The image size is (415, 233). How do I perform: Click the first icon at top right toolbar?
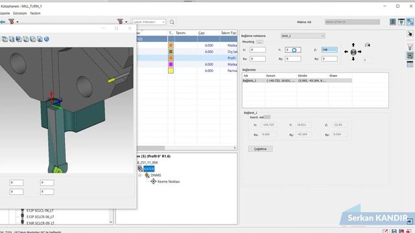[393, 22]
